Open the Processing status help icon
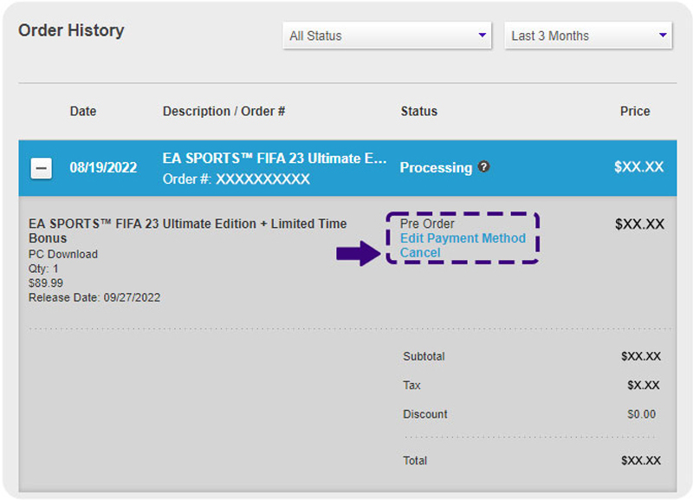This screenshot has height=500, width=693. tap(484, 166)
